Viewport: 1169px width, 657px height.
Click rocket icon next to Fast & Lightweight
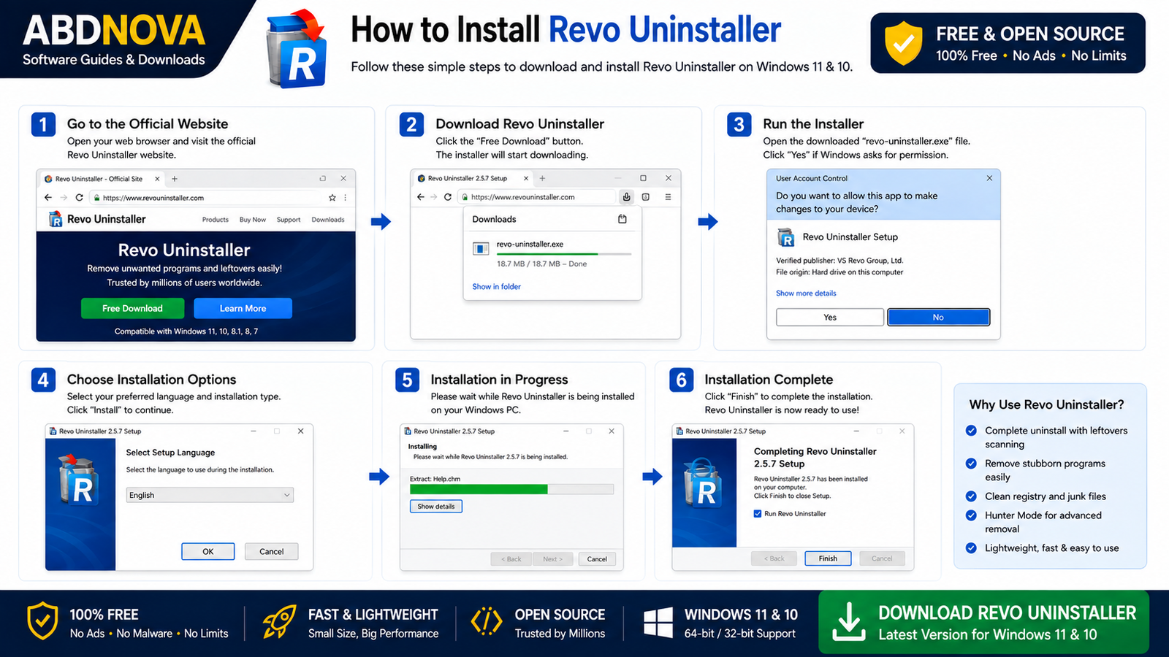279,622
